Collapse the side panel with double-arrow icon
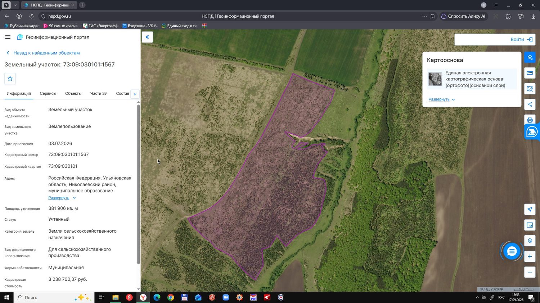This screenshot has height=303, width=540. click(x=147, y=37)
